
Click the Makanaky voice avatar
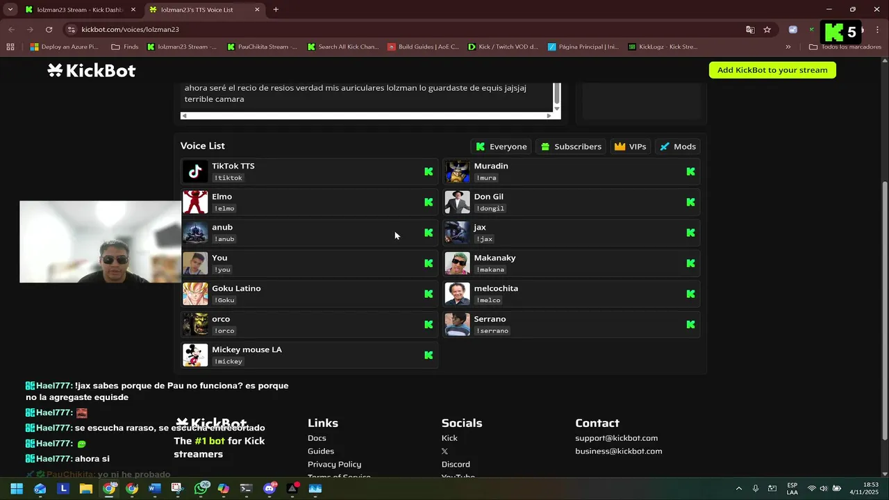coord(457,263)
